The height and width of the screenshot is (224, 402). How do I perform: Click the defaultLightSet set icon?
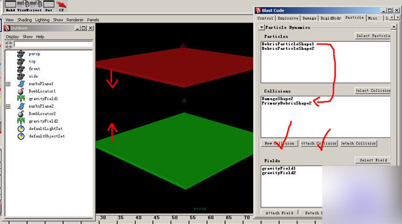click(21, 129)
